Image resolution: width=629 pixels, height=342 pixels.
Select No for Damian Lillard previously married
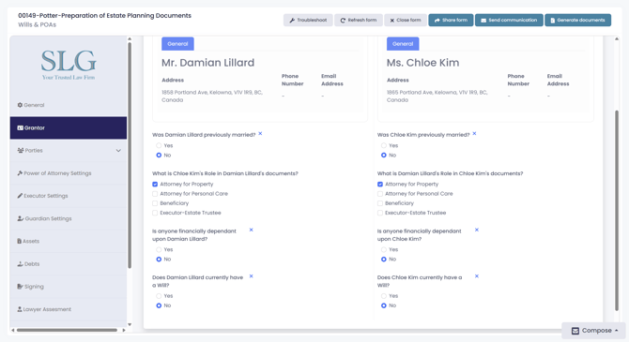coord(159,155)
